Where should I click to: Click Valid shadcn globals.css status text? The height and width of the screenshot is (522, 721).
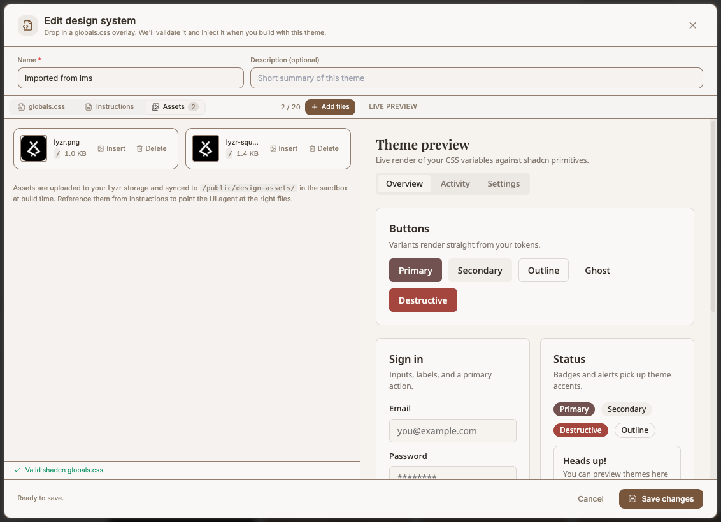pyautogui.click(x=66, y=470)
